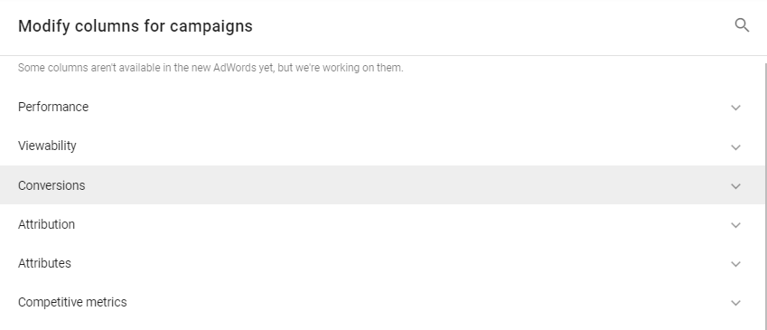Click the 'Some columns aren't available' notice text
Image resolution: width=767 pixels, height=330 pixels.
(x=210, y=68)
